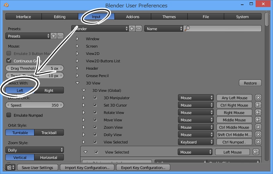Restore Move View keymap with arrow icon
Image resolution: width=273 pixels, height=174 pixels.
click(x=258, y=120)
